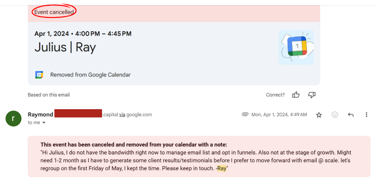Image resolution: width=375 pixels, height=182 pixels.
Task: Reply to Raymond's email
Action: [x=351, y=115]
